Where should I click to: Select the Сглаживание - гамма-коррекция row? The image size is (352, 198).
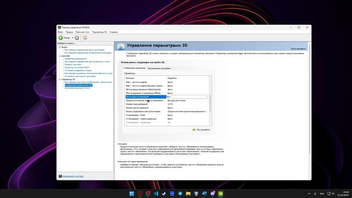[x=168, y=119]
